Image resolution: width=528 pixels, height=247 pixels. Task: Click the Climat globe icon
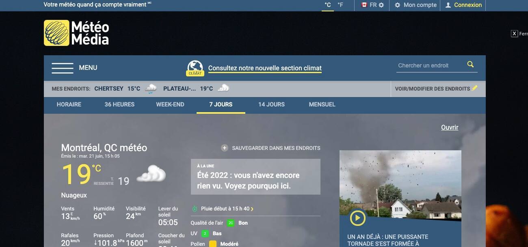(195, 68)
